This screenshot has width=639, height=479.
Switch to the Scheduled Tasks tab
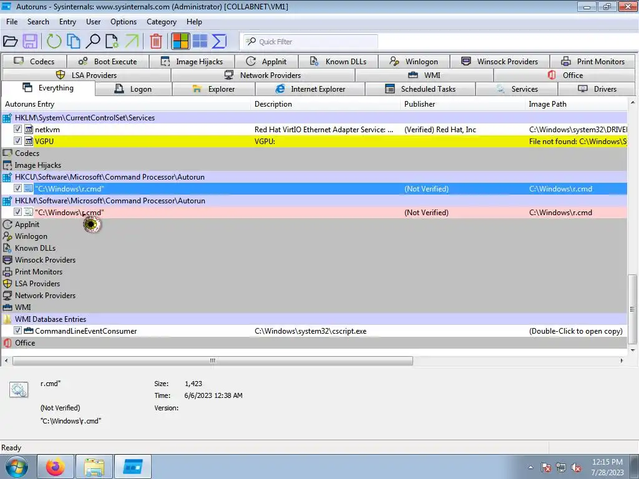pyautogui.click(x=420, y=89)
